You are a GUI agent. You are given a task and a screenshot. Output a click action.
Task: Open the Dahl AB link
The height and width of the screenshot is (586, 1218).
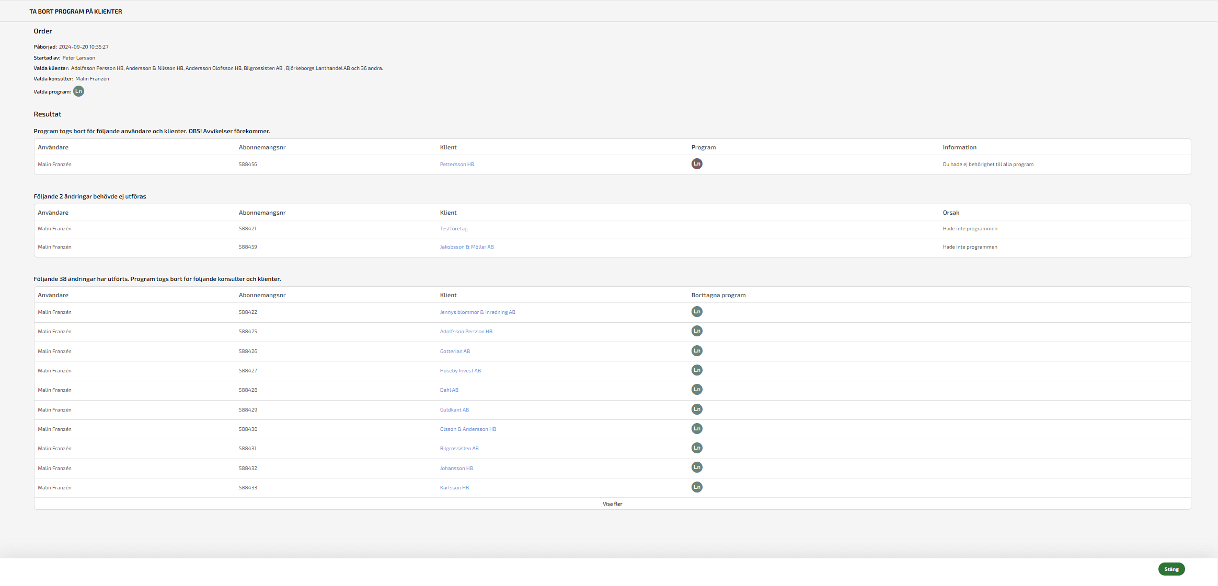[x=449, y=390]
